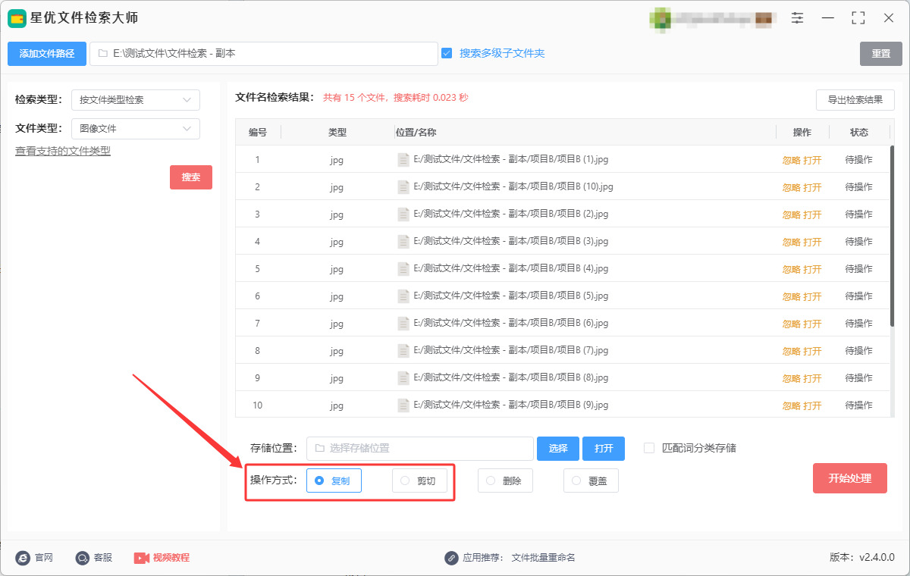Click the app logo icon in title bar
Viewport: 910px width, 576px height.
pos(17,17)
